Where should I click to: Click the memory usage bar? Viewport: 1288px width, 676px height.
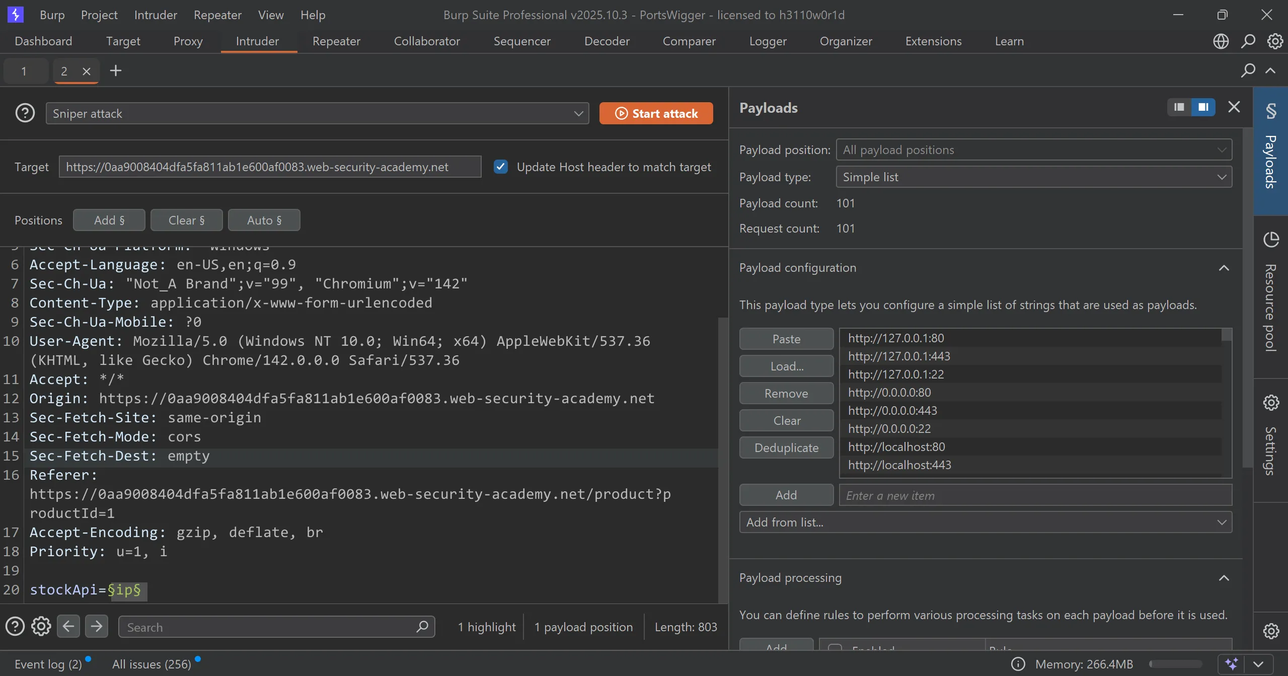click(x=1175, y=664)
